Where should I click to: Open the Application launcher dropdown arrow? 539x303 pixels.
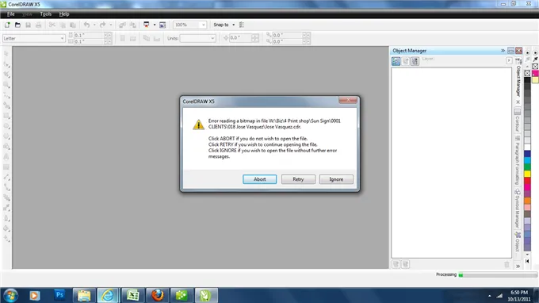pyautogui.click(x=155, y=25)
